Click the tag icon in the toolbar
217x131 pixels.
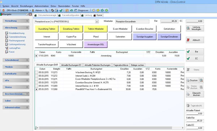[x=52, y=10]
